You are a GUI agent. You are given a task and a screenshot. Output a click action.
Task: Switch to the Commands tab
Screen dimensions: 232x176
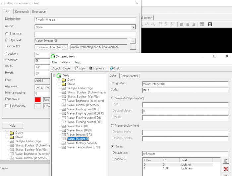coord(22,12)
